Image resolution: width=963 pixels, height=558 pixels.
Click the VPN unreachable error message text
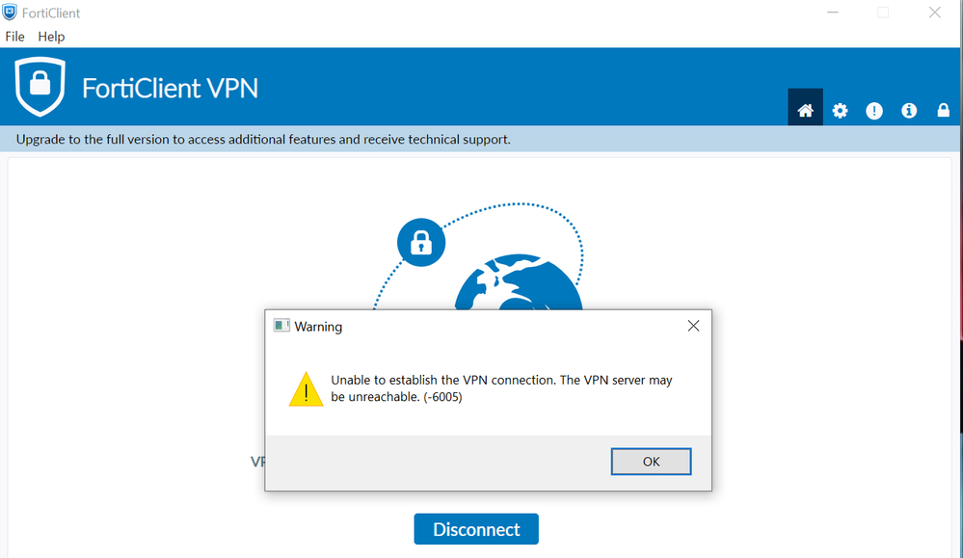pyautogui.click(x=501, y=388)
